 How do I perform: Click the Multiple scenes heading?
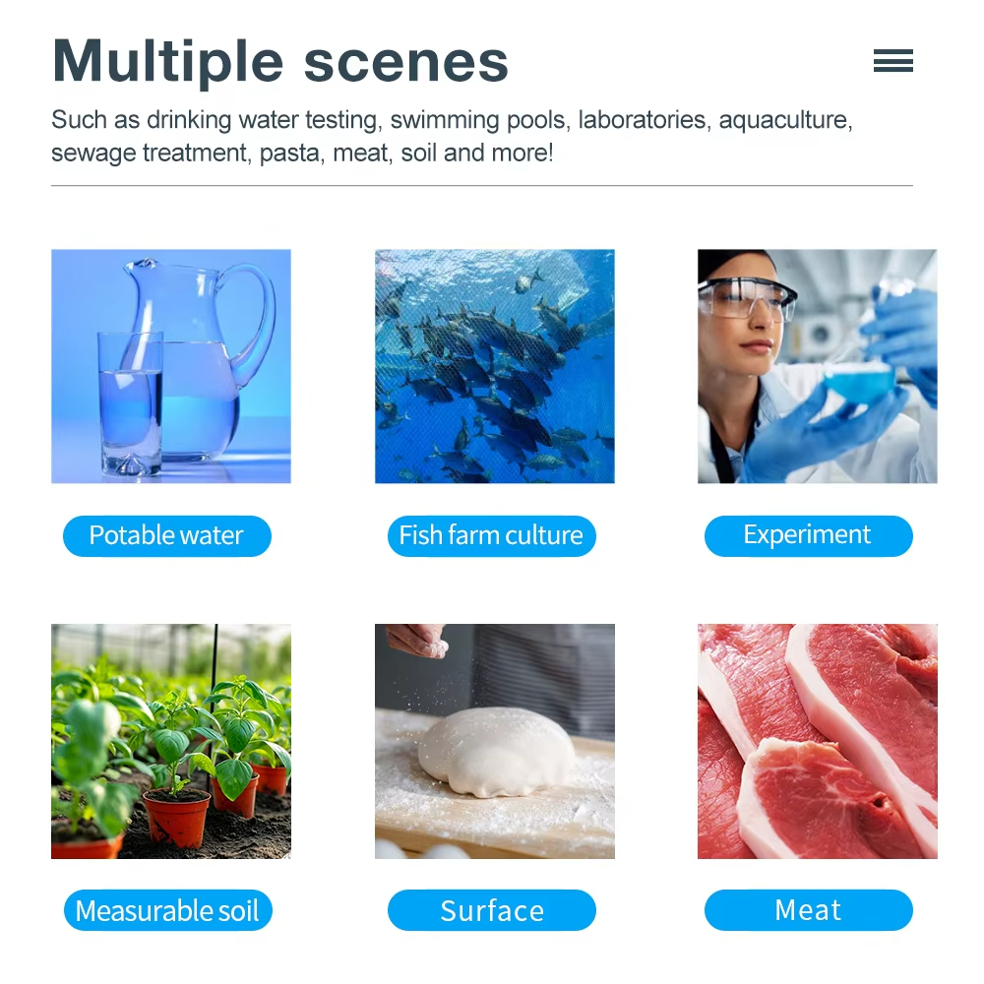click(x=280, y=61)
